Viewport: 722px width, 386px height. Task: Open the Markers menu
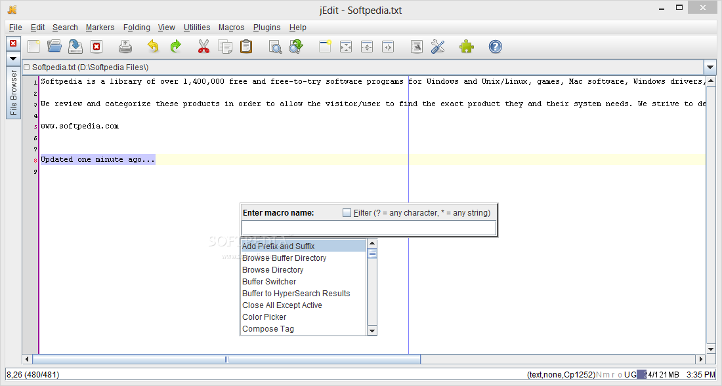pyautogui.click(x=100, y=28)
